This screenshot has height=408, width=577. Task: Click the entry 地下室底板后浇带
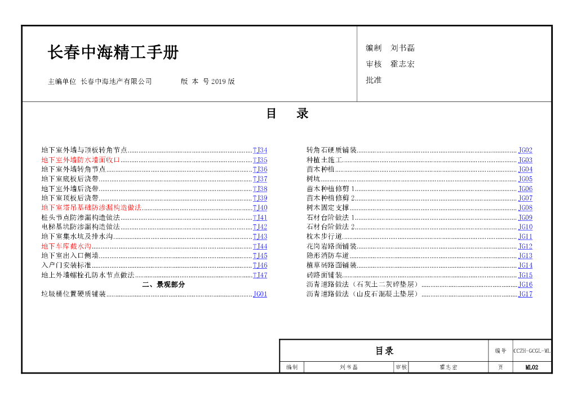[x=70, y=179]
